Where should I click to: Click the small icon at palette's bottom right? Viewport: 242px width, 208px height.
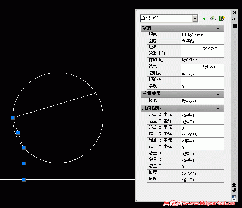coord(234,198)
